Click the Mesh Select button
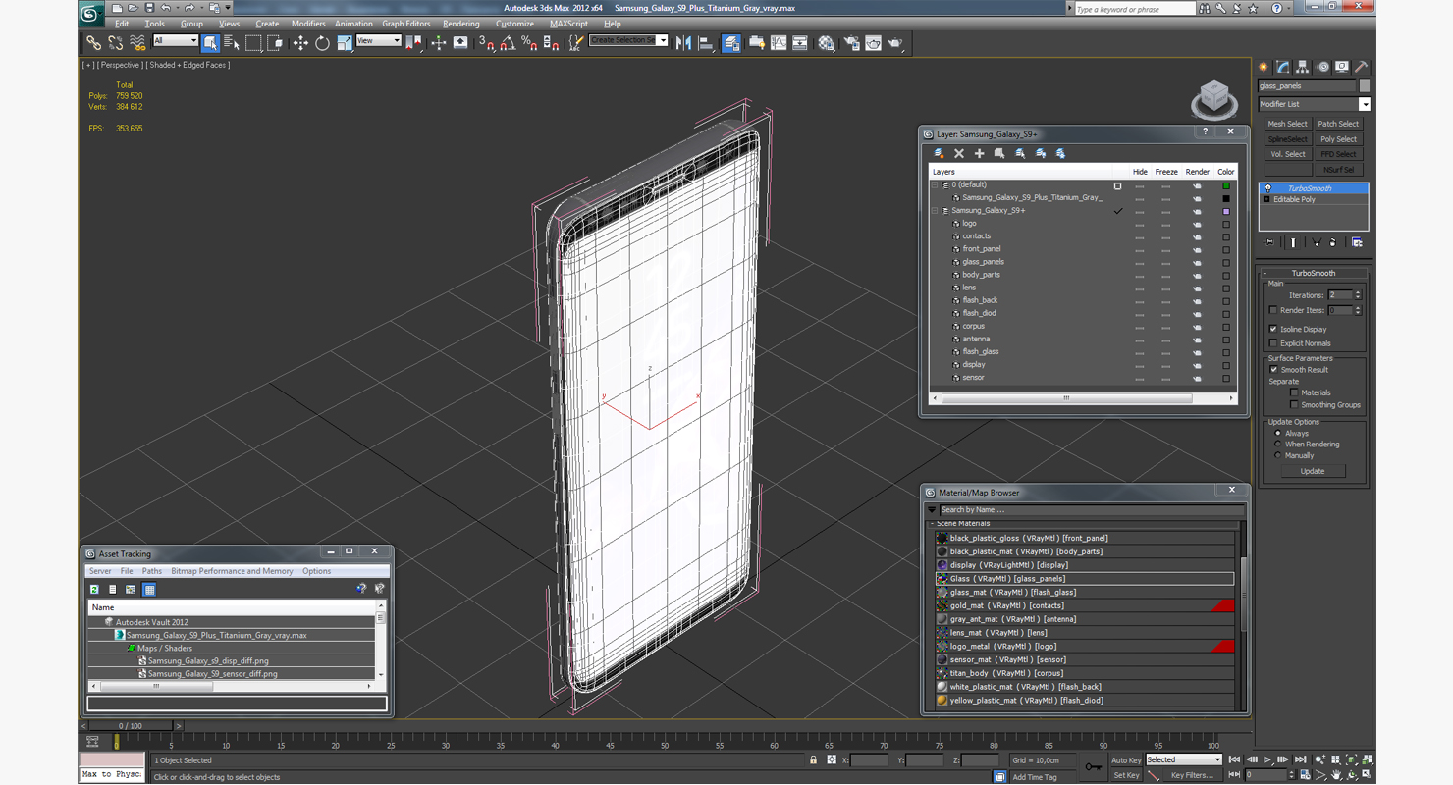The image size is (1453, 785). coord(1287,124)
